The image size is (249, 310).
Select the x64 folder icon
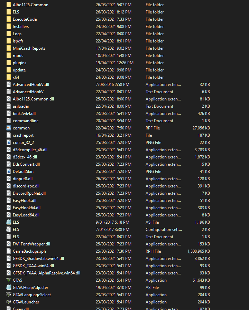point(9,77)
